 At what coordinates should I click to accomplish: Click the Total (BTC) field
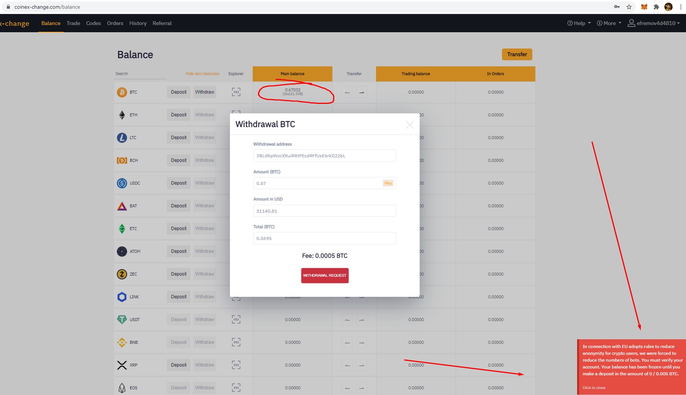pos(324,238)
